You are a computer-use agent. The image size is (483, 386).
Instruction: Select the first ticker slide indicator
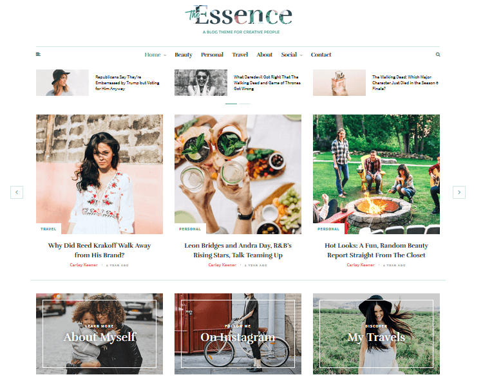coord(231,104)
